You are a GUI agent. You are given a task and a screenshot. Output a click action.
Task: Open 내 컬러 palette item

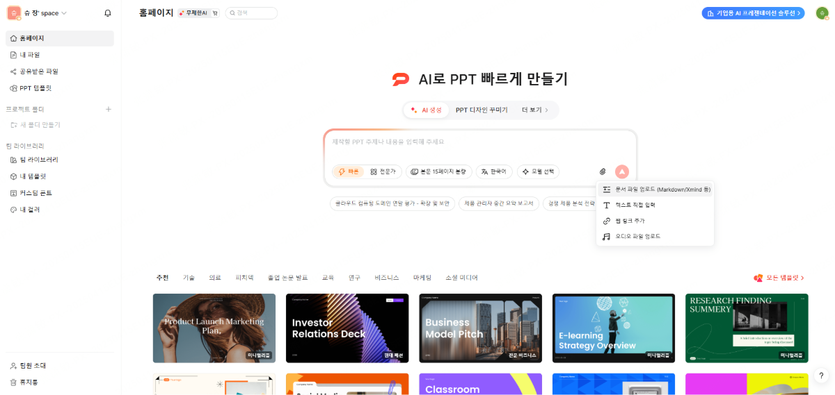click(x=60, y=210)
